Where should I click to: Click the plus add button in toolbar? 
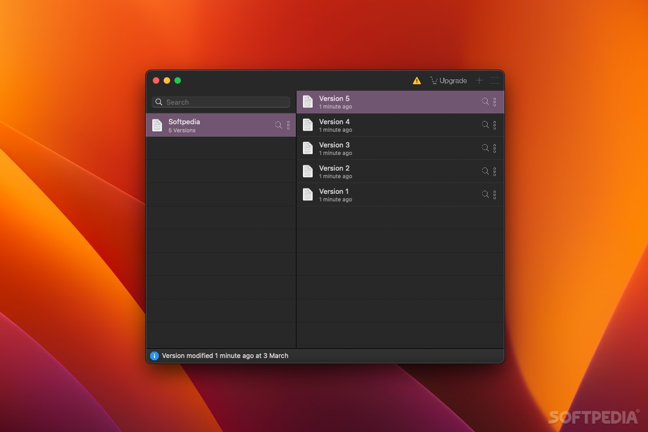pyautogui.click(x=479, y=80)
